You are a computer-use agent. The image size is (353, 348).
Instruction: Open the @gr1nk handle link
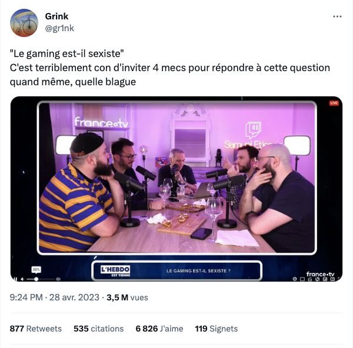(59, 28)
